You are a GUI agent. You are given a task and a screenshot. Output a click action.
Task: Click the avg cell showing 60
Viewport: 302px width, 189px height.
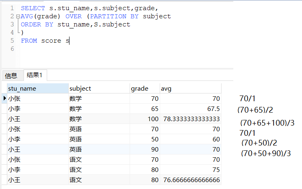pyautogui.click(x=191, y=139)
